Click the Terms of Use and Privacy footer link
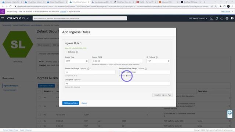 tap(11, 130)
